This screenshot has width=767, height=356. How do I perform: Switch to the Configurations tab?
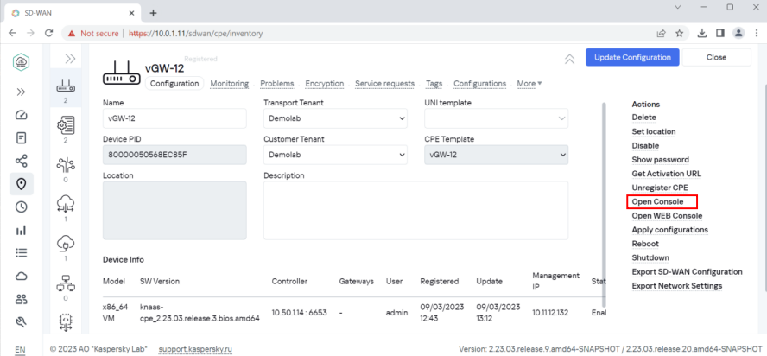(x=480, y=84)
